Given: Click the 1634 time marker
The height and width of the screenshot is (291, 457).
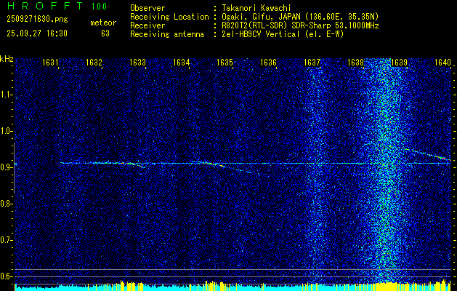Looking at the screenshot, I should pos(182,62).
